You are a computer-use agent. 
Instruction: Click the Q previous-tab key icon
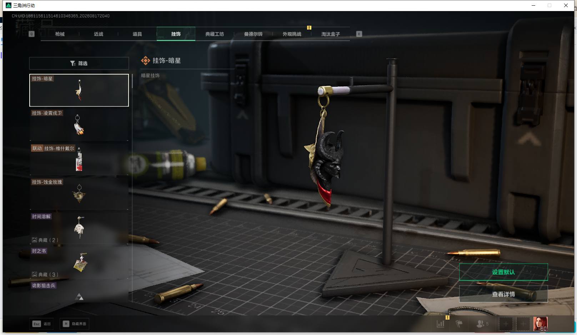pyautogui.click(x=31, y=34)
